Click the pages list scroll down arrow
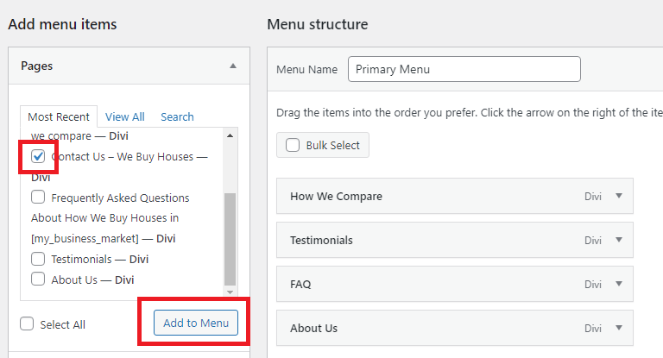The height and width of the screenshot is (358, 663). (x=230, y=292)
